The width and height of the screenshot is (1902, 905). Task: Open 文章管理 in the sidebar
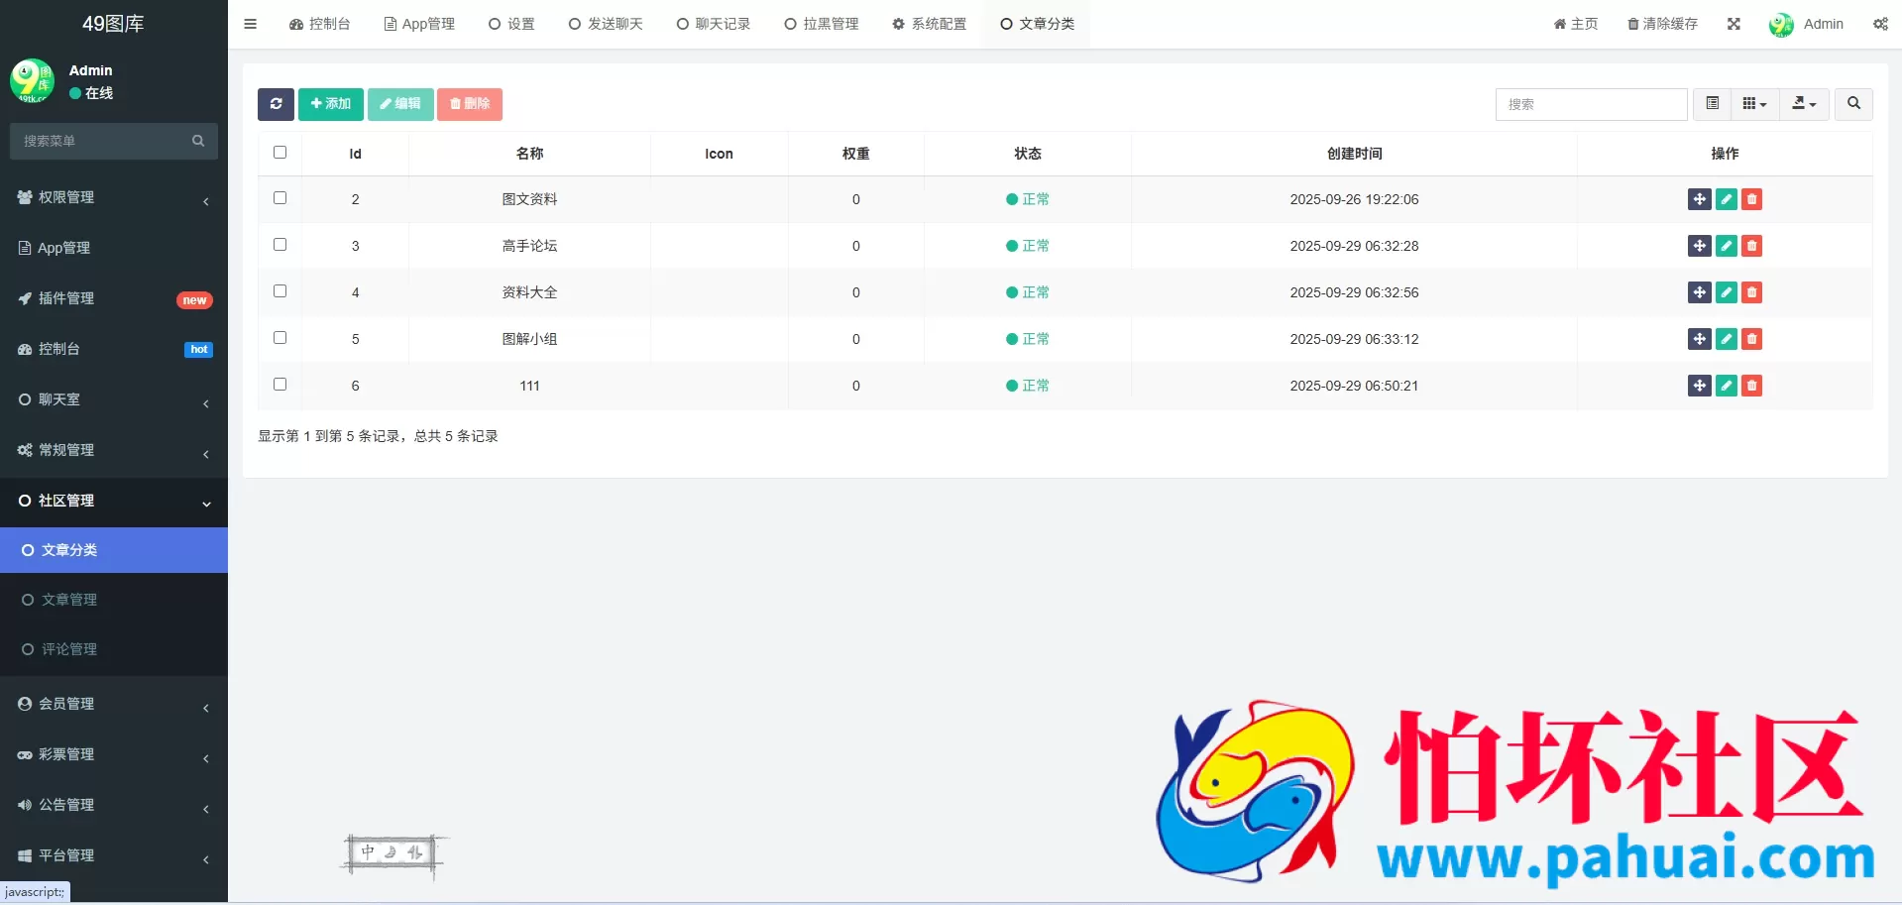pyautogui.click(x=69, y=599)
